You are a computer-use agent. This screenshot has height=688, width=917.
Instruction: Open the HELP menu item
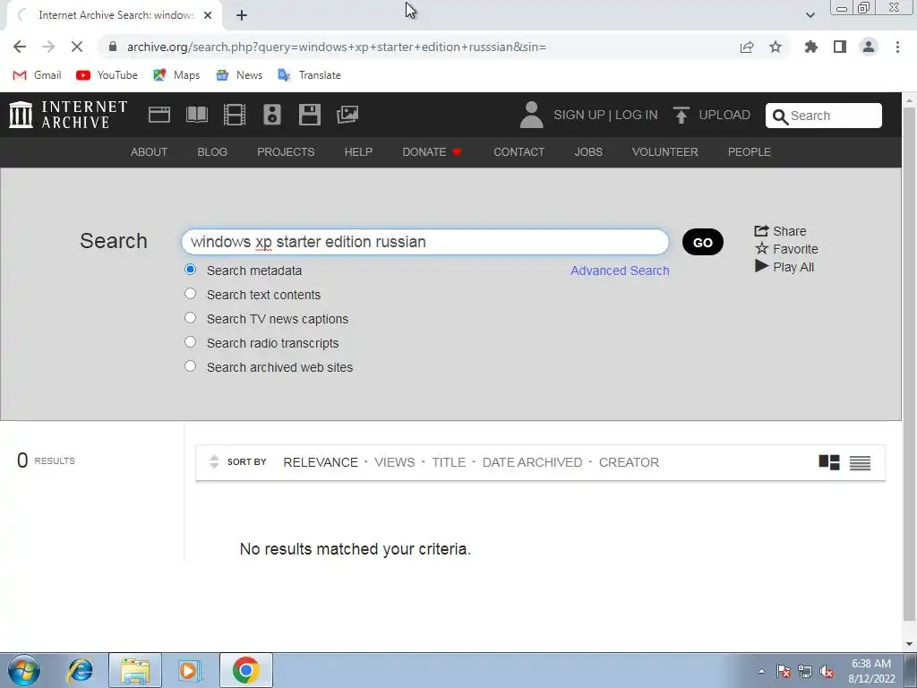click(358, 152)
